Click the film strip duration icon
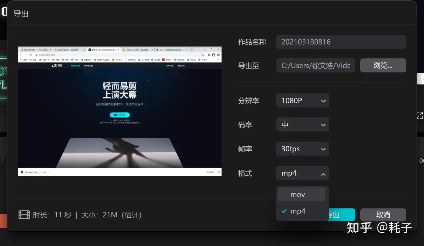Screen dimensions: 424x246 click(24, 215)
